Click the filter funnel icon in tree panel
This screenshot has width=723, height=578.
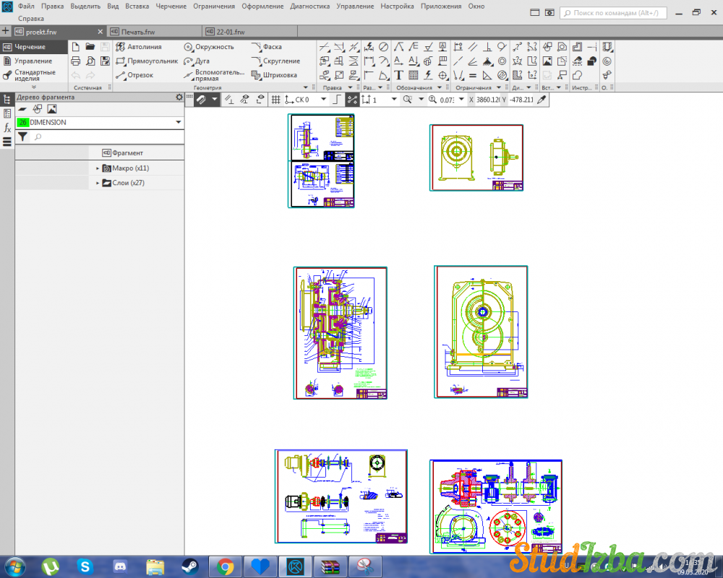click(22, 137)
